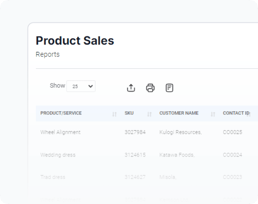Screen dimensions: 258x204
Task: Click customer Kulogi Resources
Action: click(x=180, y=132)
